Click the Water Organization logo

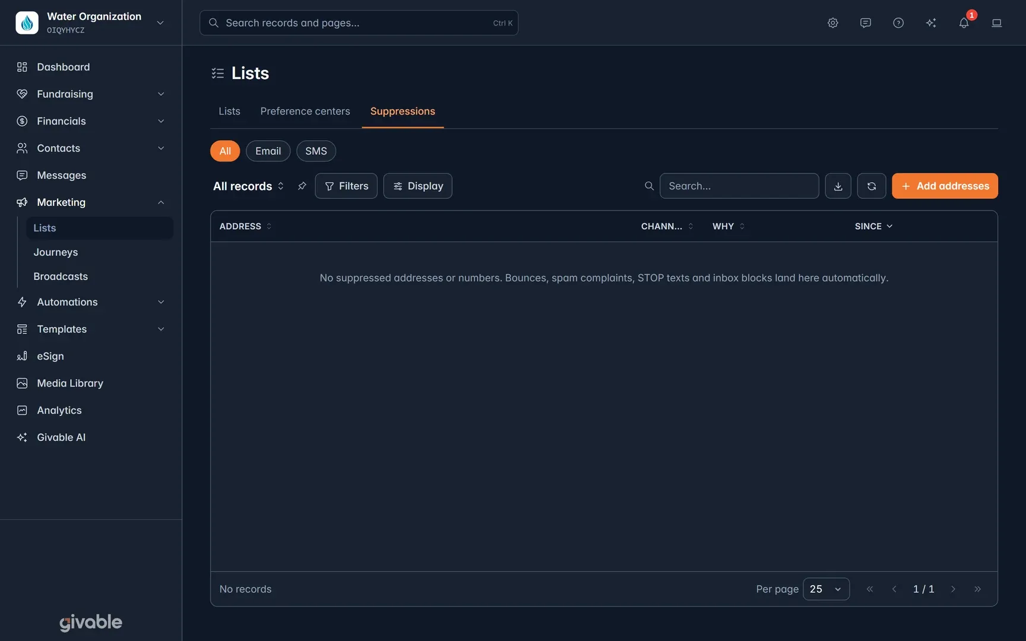pos(27,23)
